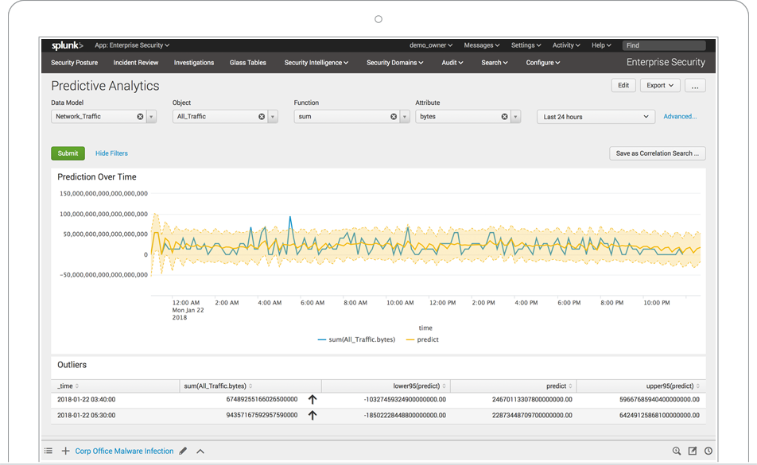Open the magnifier quick search icon

pyautogui.click(x=677, y=451)
